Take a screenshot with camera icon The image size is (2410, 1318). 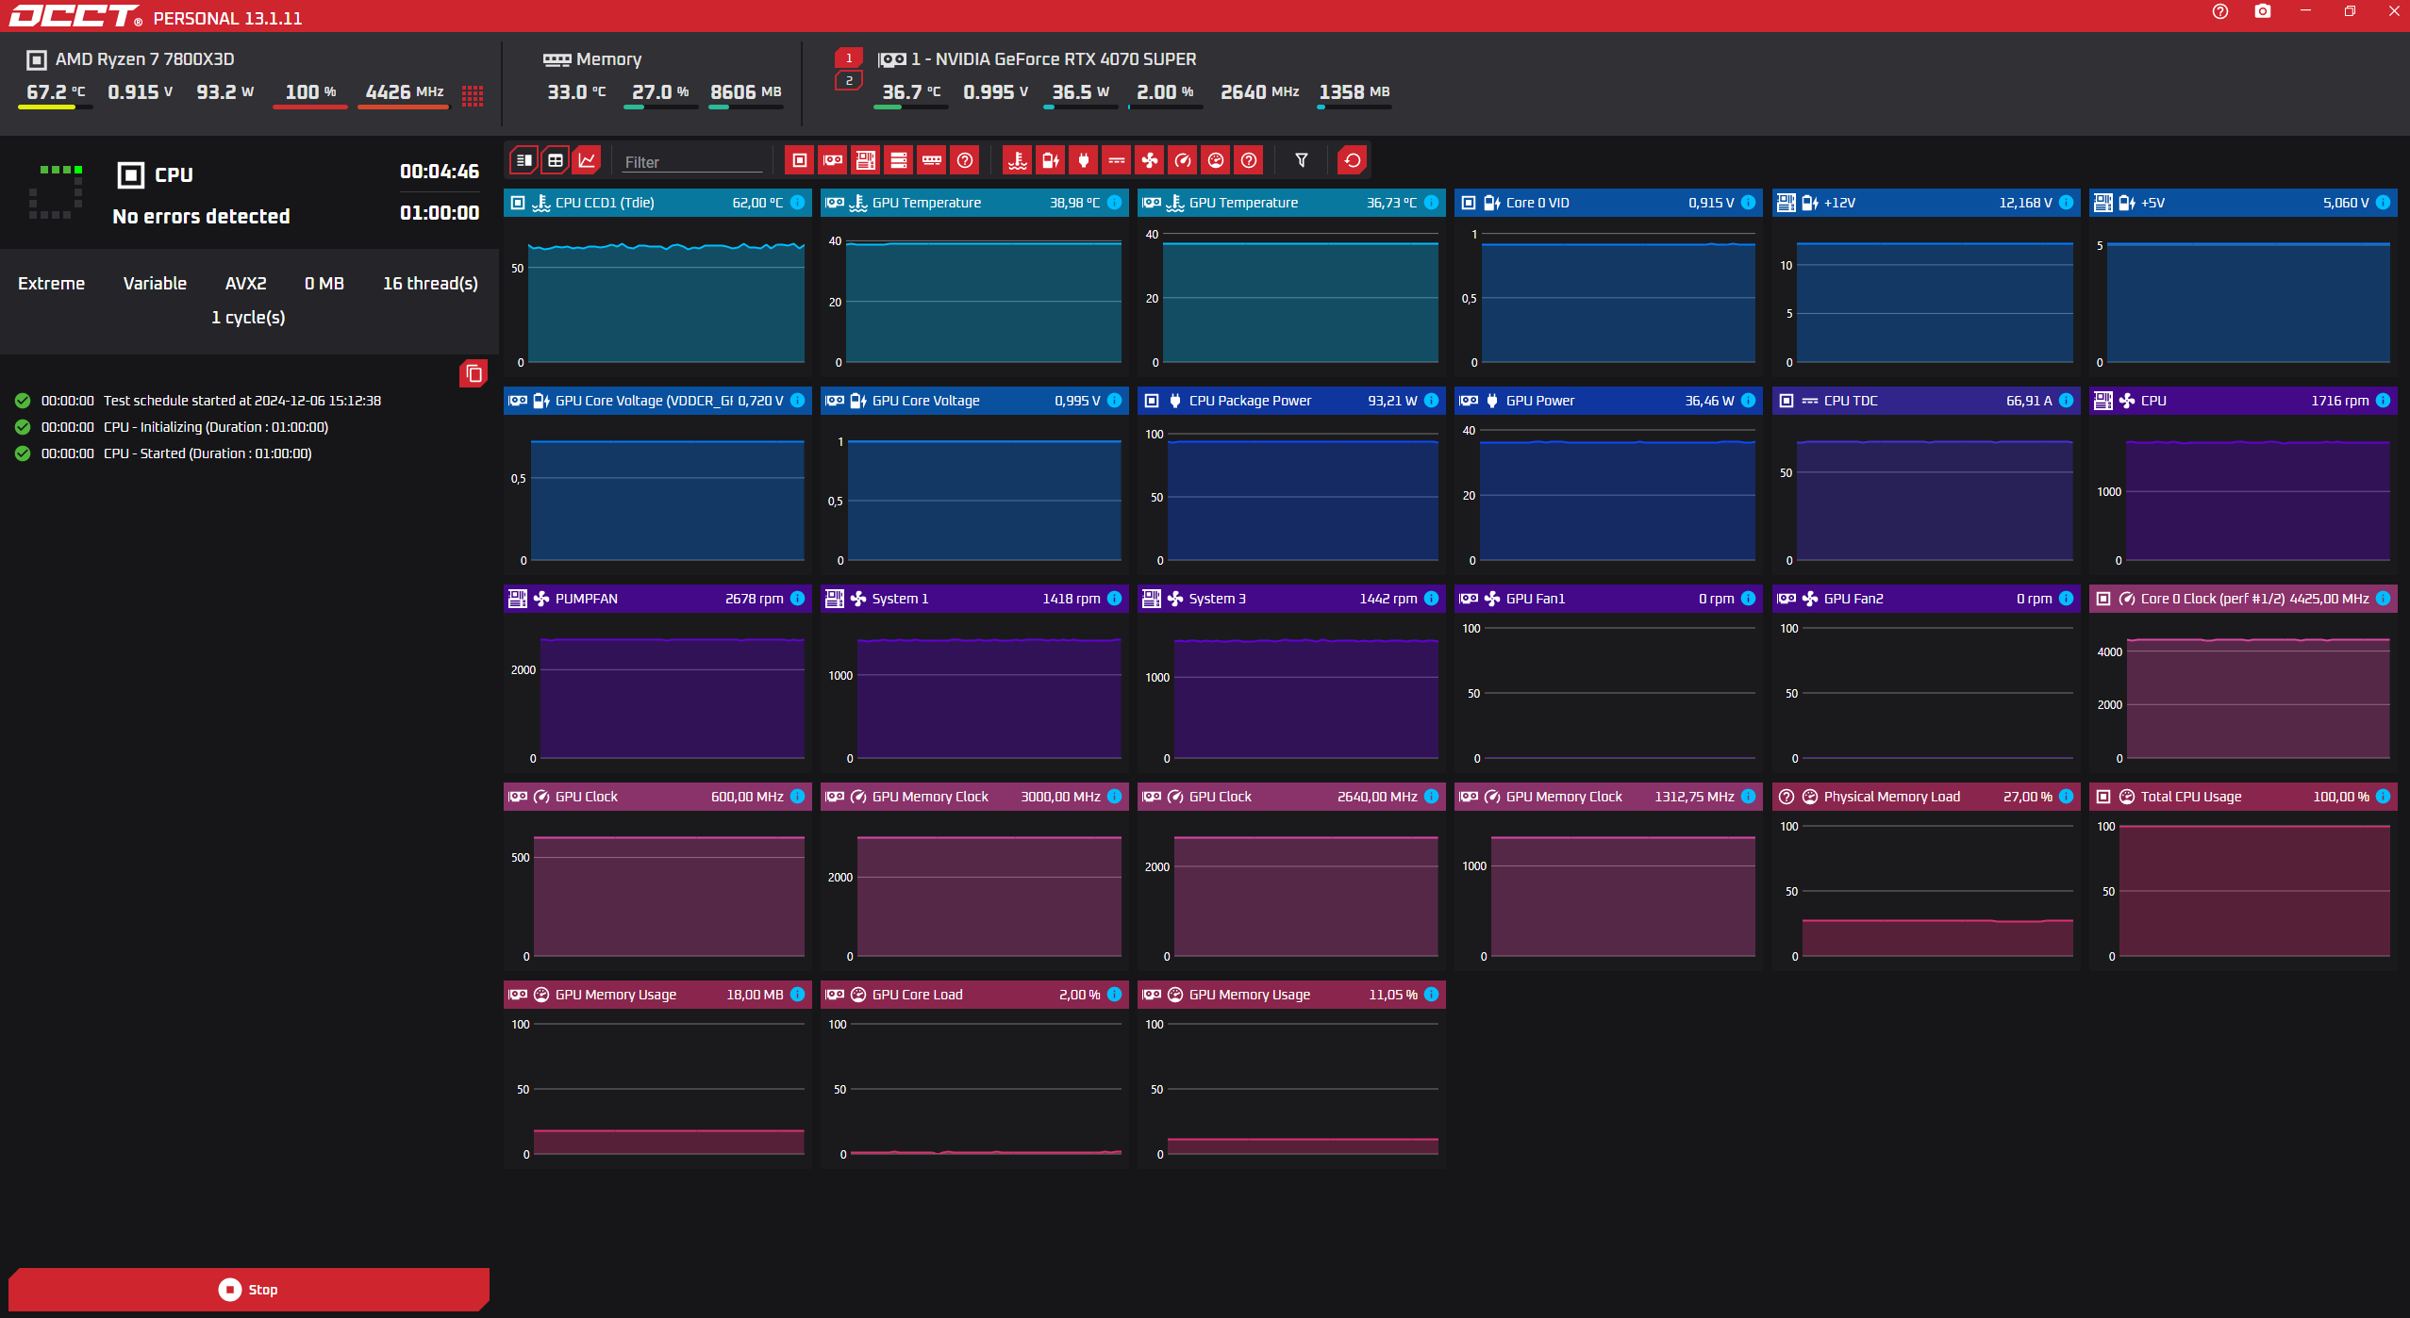(x=2263, y=11)
